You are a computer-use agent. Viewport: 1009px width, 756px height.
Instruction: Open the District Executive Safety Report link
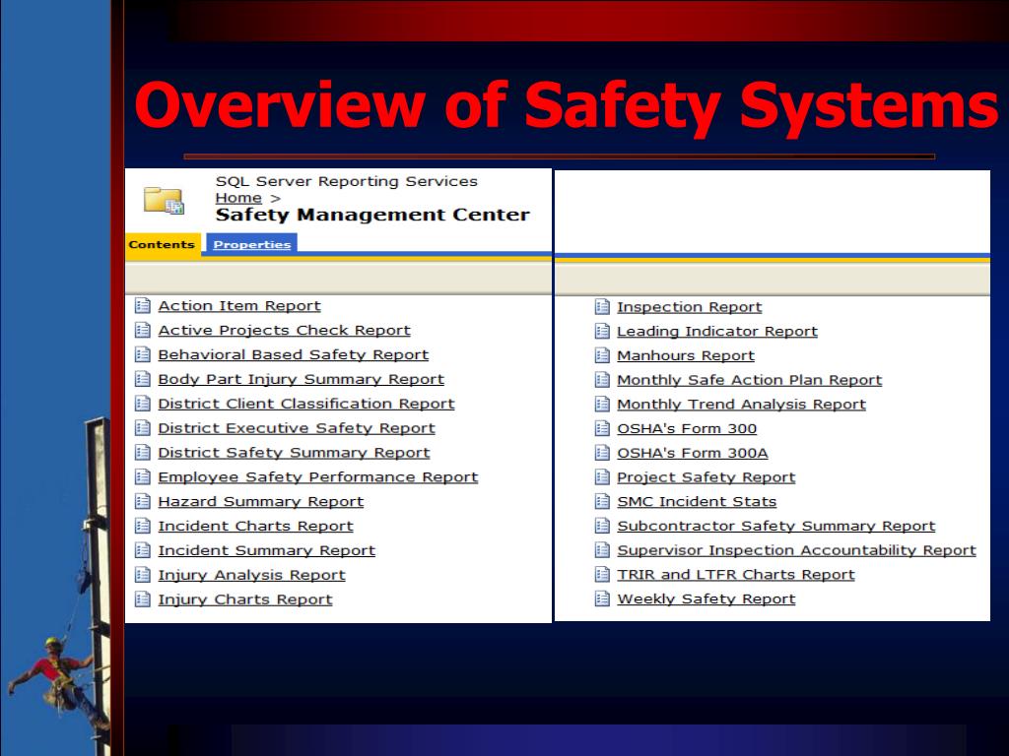[x=296, y=428]
